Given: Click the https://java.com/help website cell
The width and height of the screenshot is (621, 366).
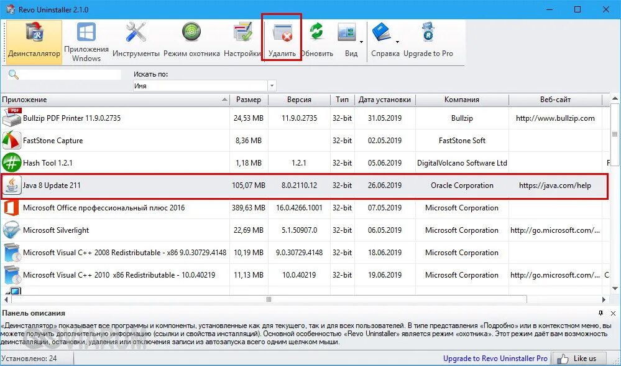Looking at the screenshot, I should click(555, 185).
